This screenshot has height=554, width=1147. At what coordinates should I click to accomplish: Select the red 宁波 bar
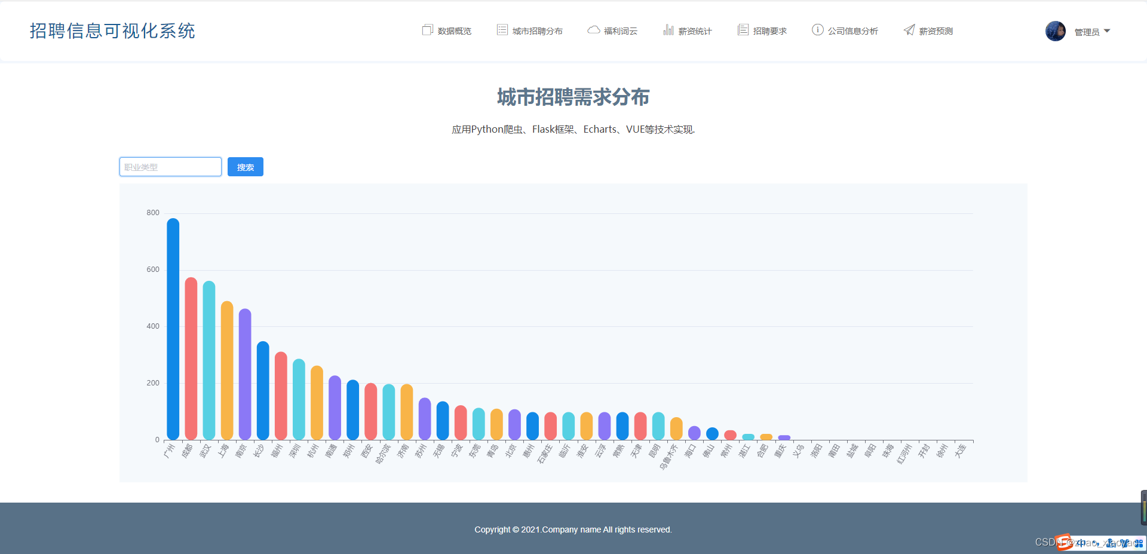(x=461, y=423)
